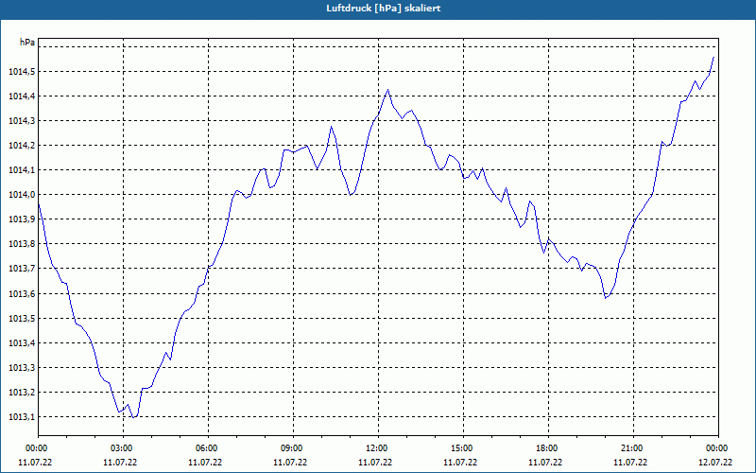Select the 1014,3 y-axis label
Screen dimensions: 756x473
point(22,121)
